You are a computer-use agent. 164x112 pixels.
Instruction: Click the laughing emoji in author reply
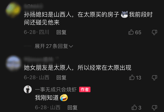(64, 98)
